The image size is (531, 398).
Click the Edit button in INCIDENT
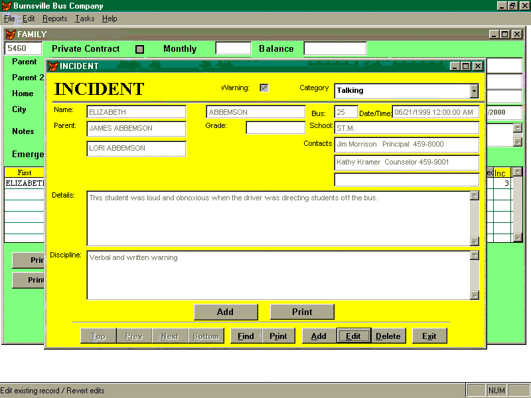tap(354, 336)
